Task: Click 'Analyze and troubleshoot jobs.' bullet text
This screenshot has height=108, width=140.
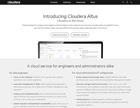Action: tap(26, 94)
